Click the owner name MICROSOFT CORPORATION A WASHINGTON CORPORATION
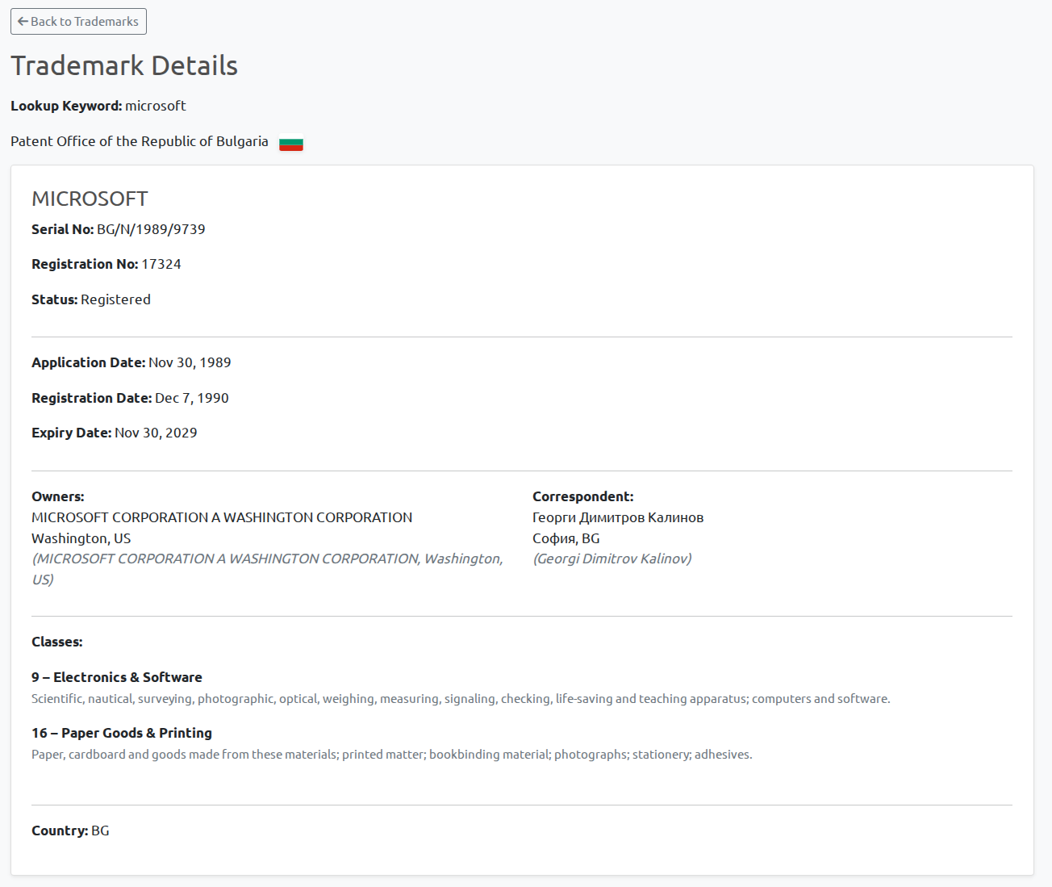 [x=222, y=517]
